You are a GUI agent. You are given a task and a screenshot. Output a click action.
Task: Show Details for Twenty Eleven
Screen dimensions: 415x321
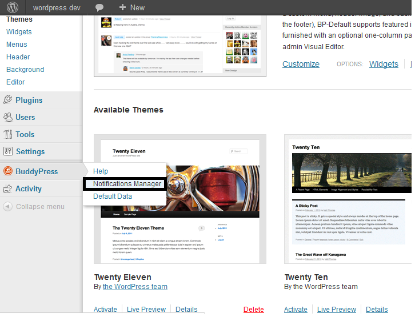point(186,310)
